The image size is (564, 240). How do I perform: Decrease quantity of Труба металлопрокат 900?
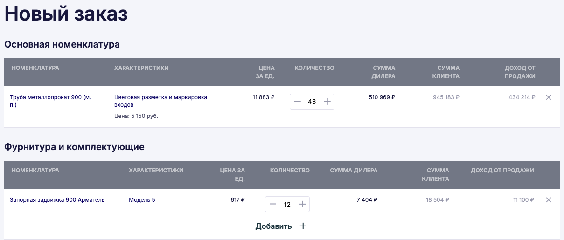[x=298, y=102]
